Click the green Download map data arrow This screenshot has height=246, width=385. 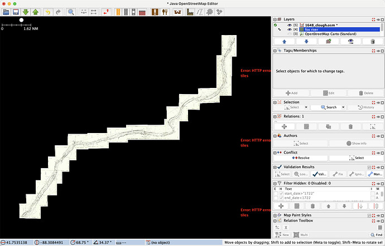[x=26, y=12]
